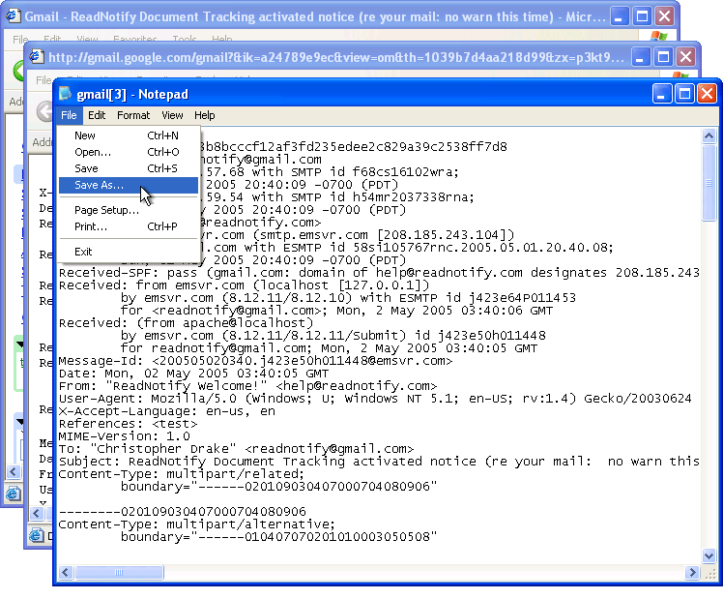Click the Notepad vertical scrollbar thumb

pos(709,184)
